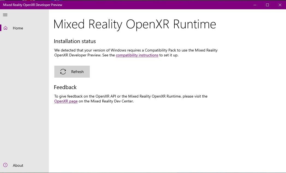This screenshot has height=173, width=286.
Task: Click the Installation status heading
Action: tap(75, 41)
